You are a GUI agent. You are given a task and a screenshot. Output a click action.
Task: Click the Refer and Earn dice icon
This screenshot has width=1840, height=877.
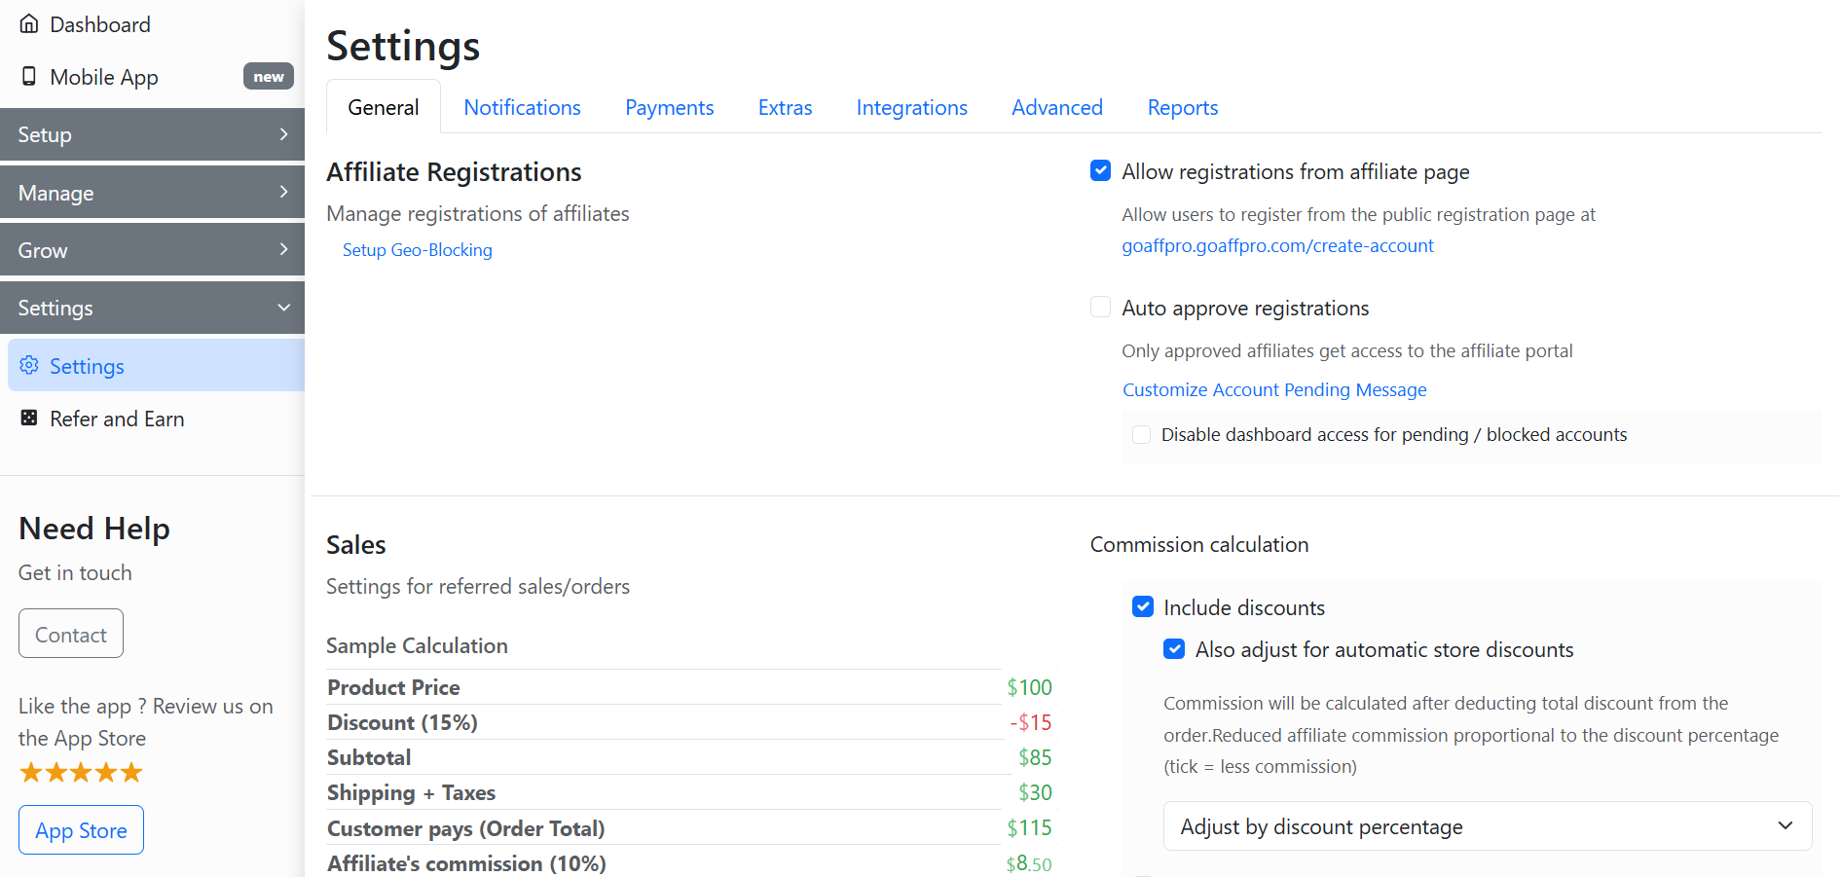click(x=29, y=418)
